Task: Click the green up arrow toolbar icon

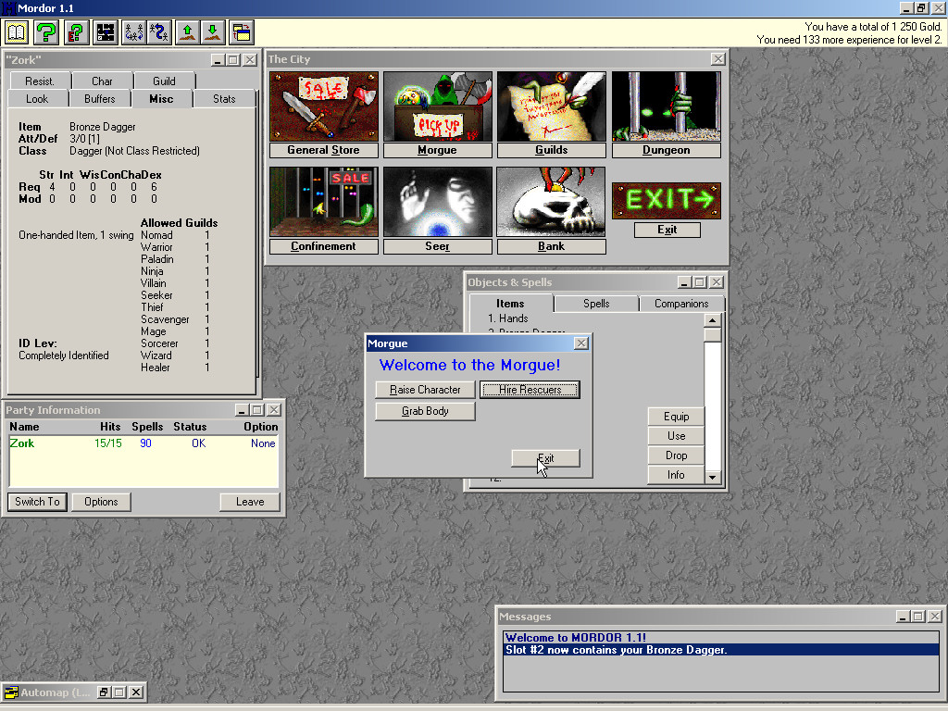Action: 188,32
